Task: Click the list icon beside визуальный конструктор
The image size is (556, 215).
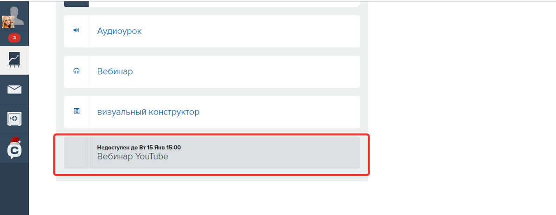Action: click(x=76, y=111)
